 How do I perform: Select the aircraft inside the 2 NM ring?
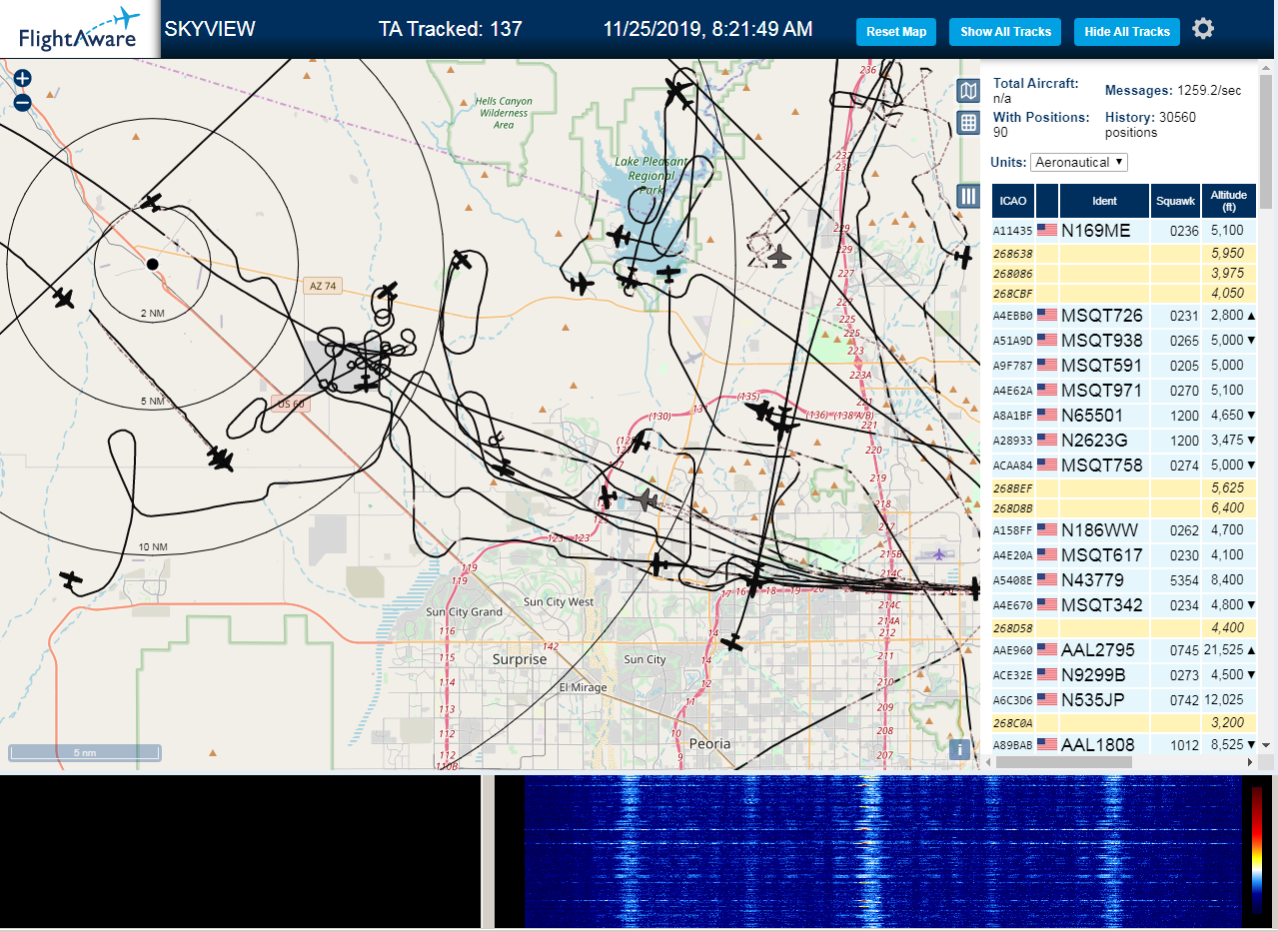point(151,203)
